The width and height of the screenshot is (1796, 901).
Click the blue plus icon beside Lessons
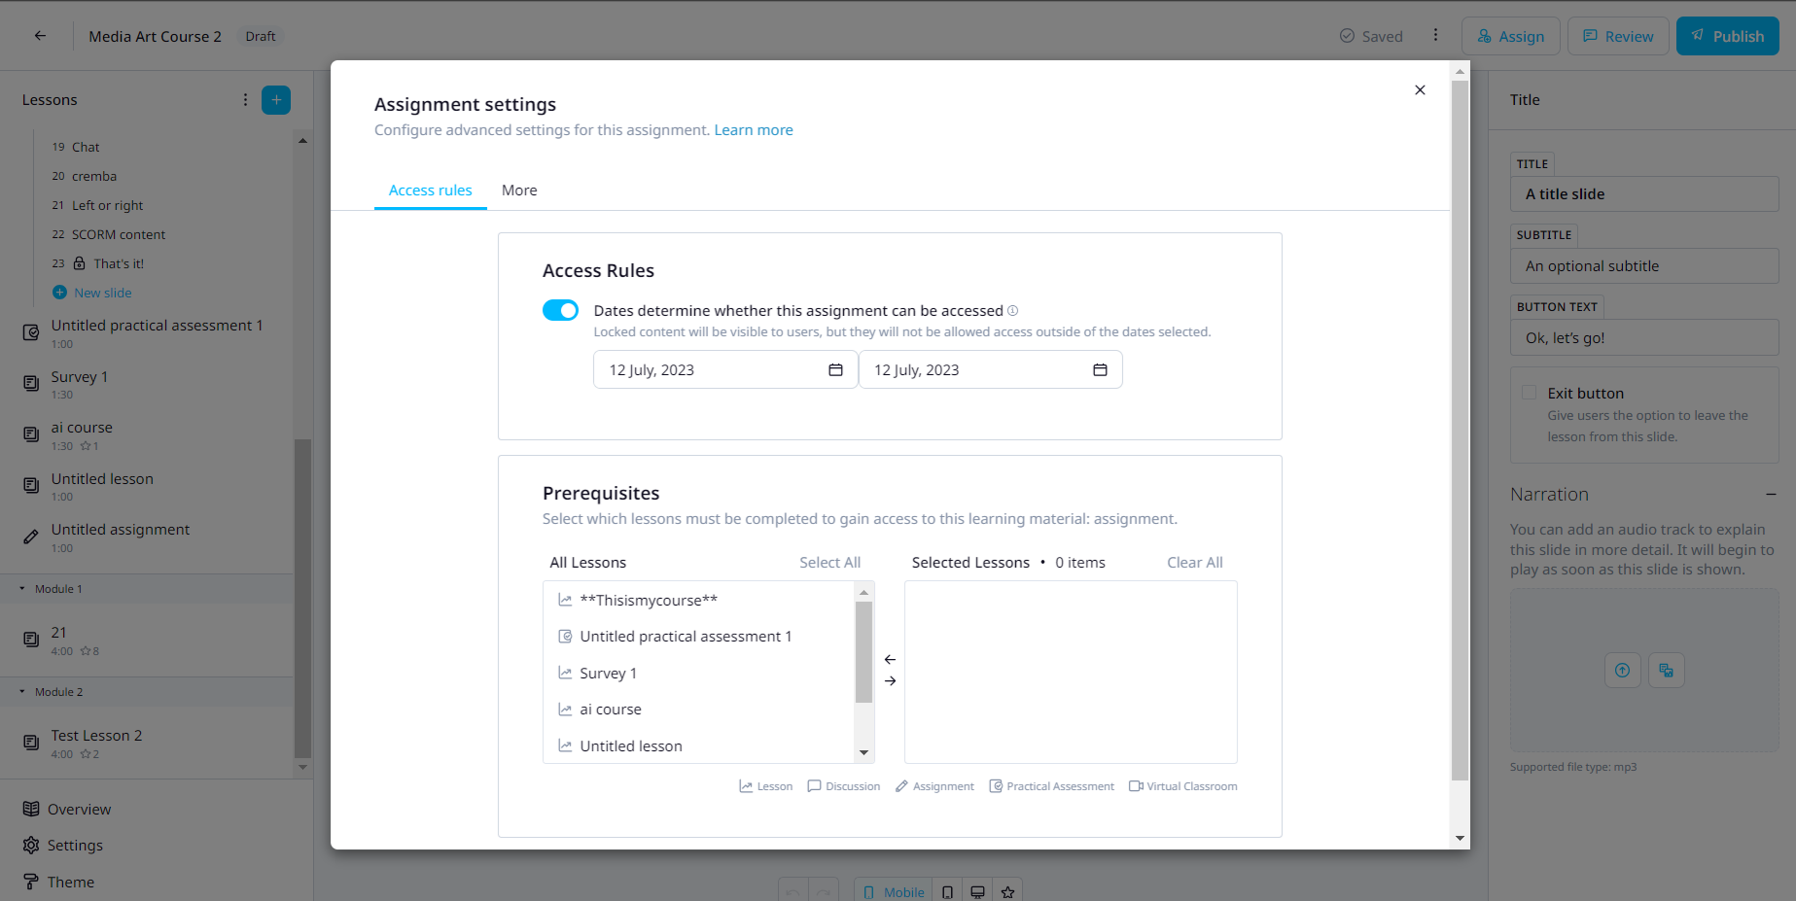pyautogui.click(x=275, y=99)
